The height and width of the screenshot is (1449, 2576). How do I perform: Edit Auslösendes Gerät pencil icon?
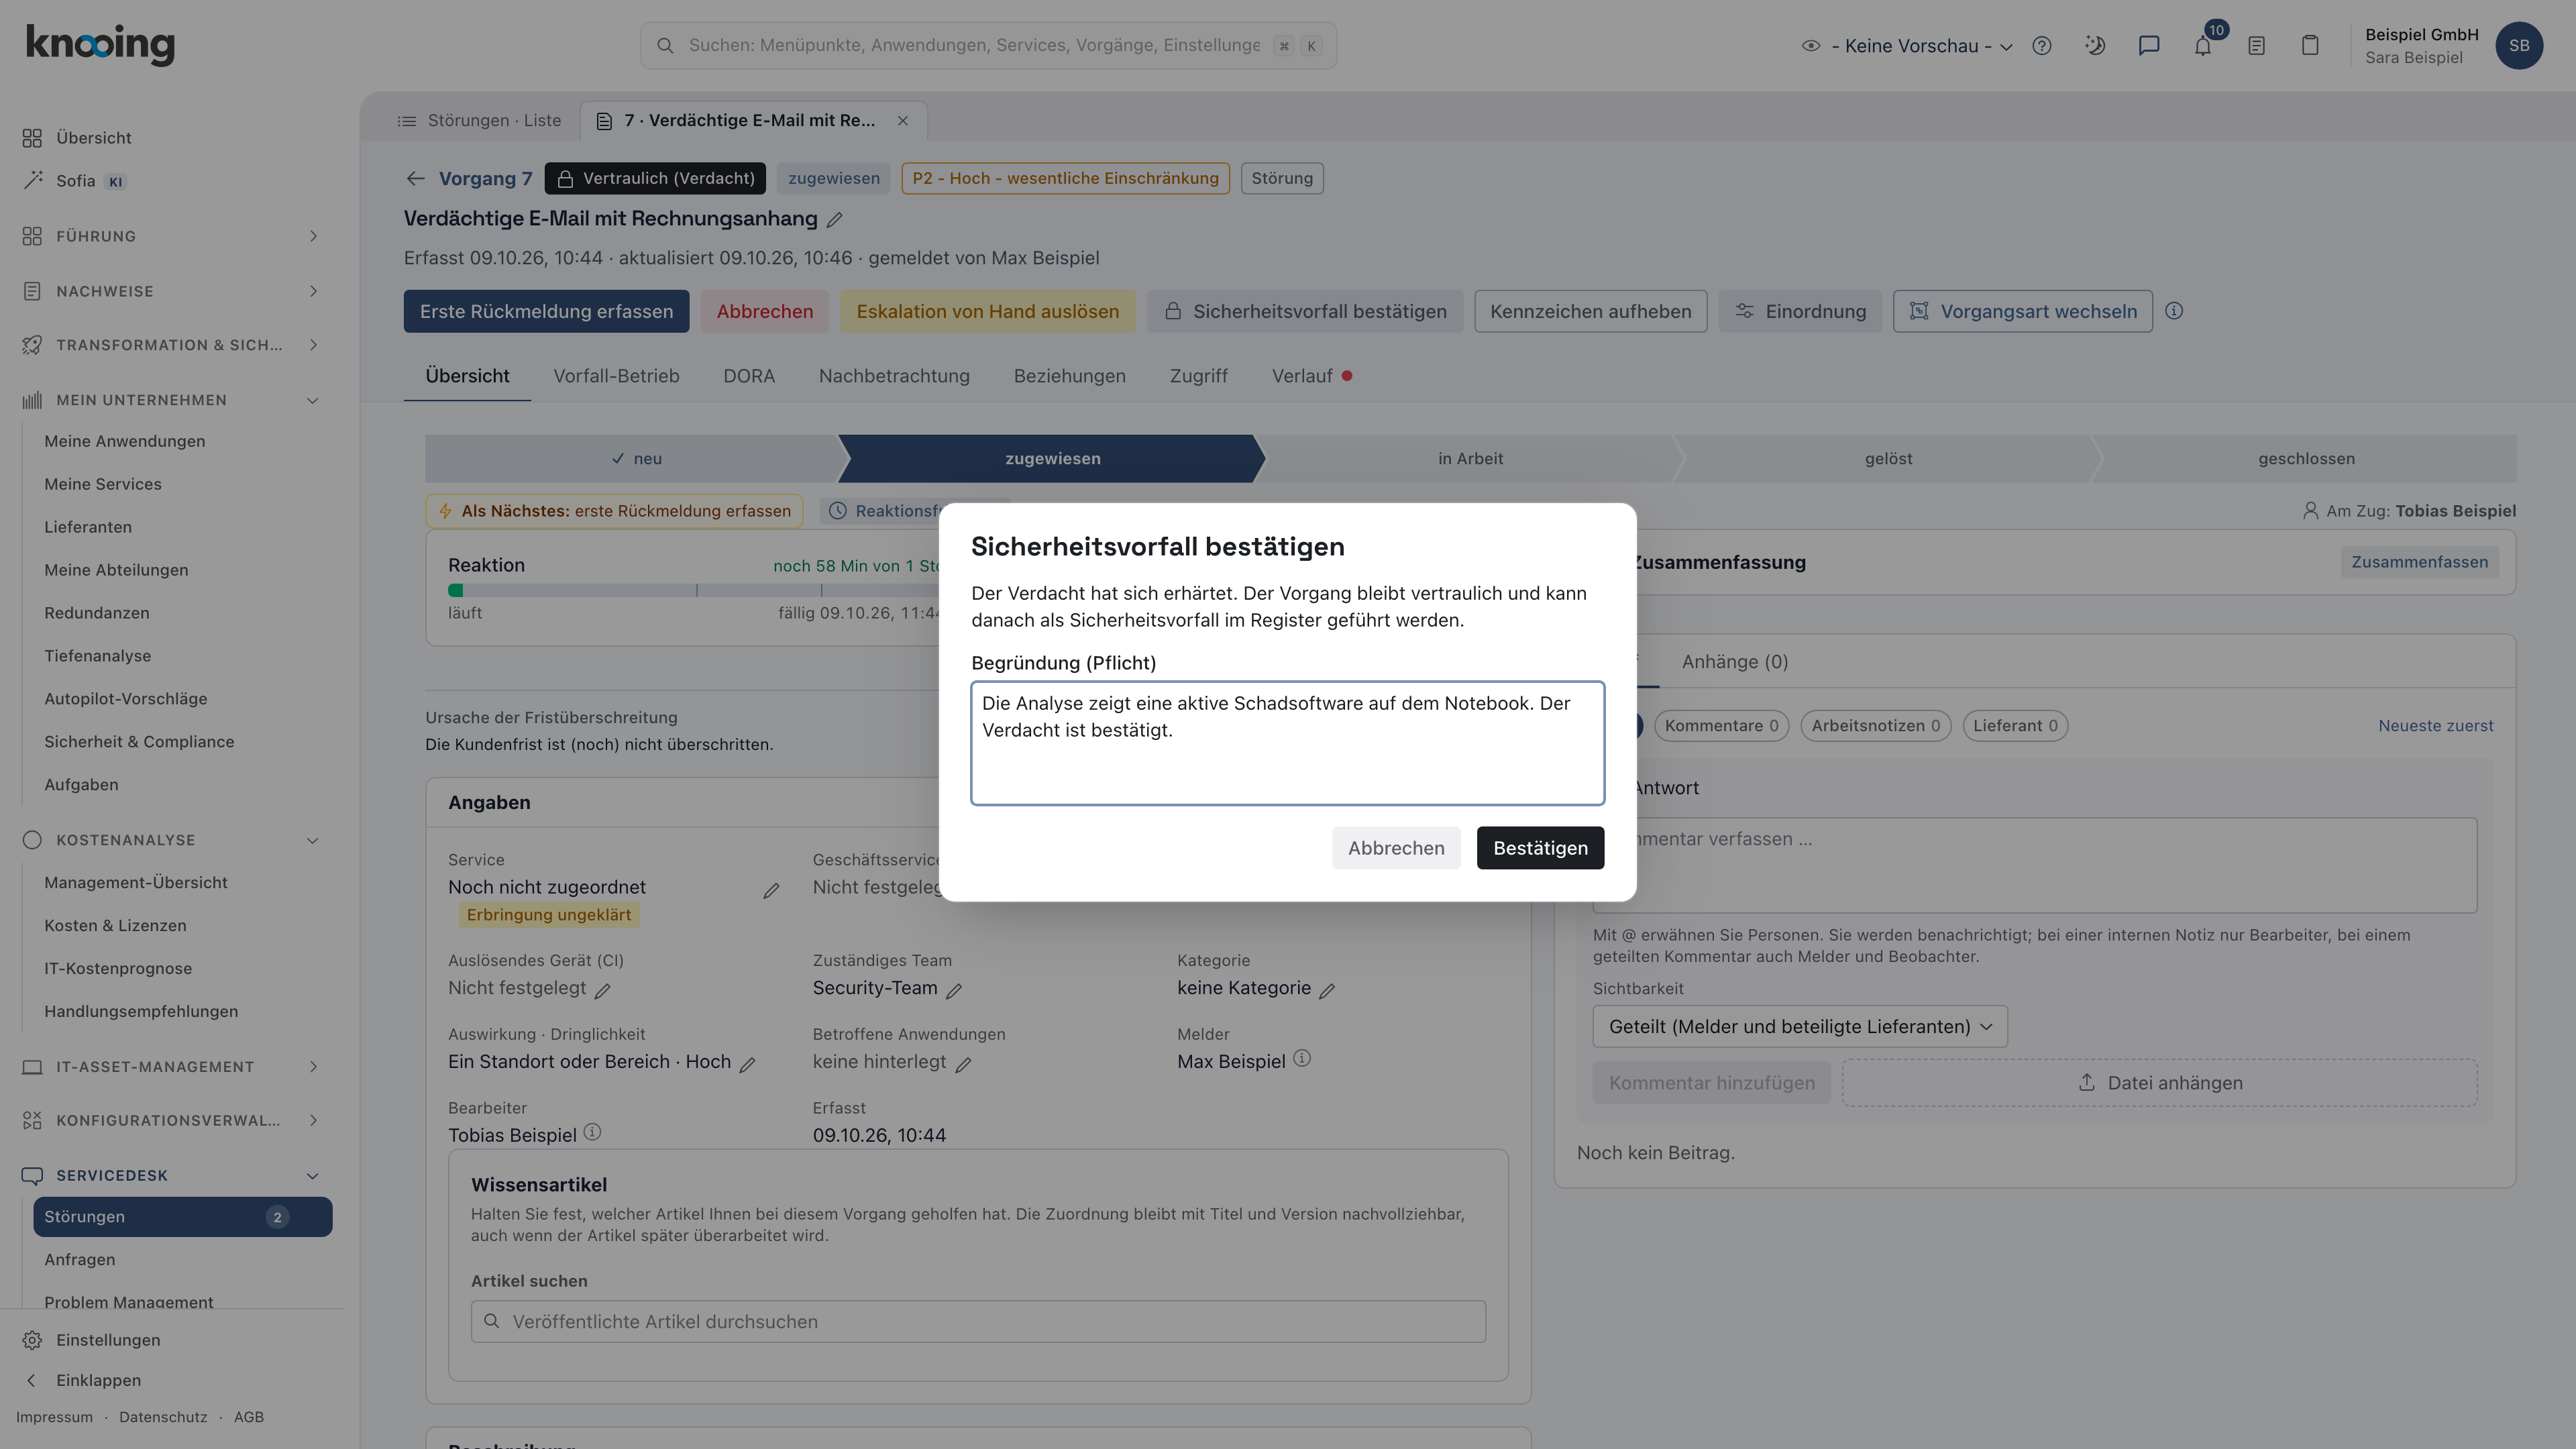603,991
